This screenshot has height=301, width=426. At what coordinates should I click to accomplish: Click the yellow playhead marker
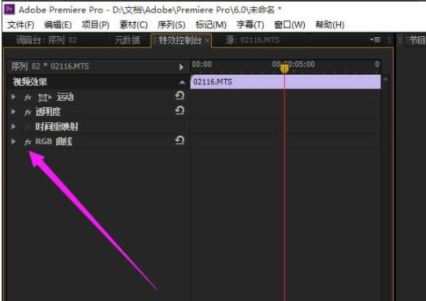click(x=284, y=69)
